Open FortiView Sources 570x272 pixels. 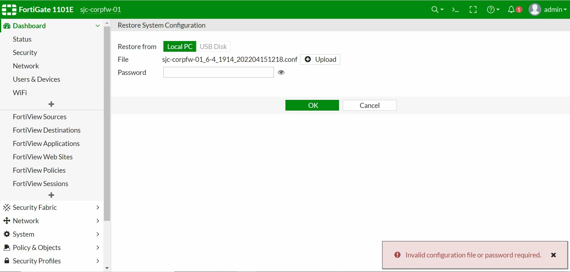40,117
